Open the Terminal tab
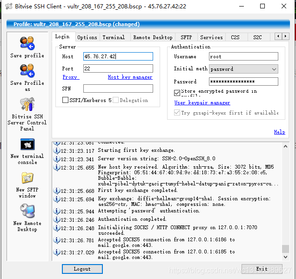 click(x=114, y=37)
